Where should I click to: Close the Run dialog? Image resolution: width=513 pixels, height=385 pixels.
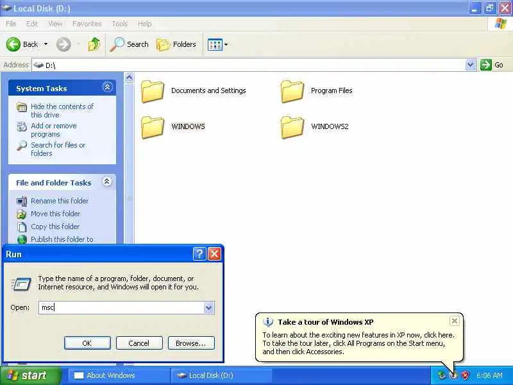point(215,253)
